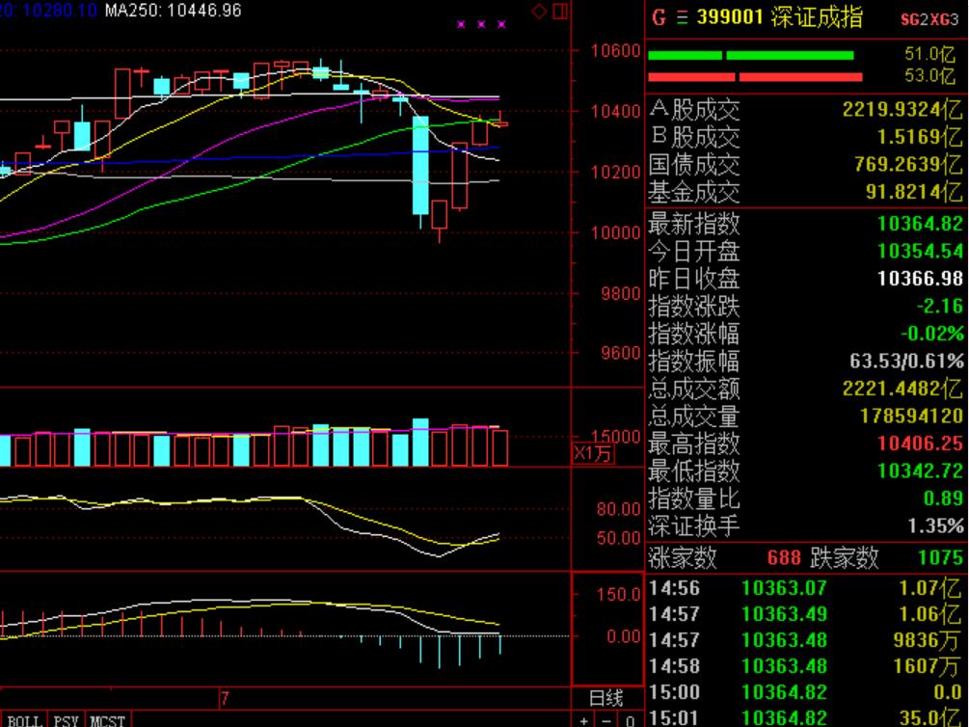Click the 深证换手 value 1.35%
The image size is (969, 727).
click(x=935, y=526)
